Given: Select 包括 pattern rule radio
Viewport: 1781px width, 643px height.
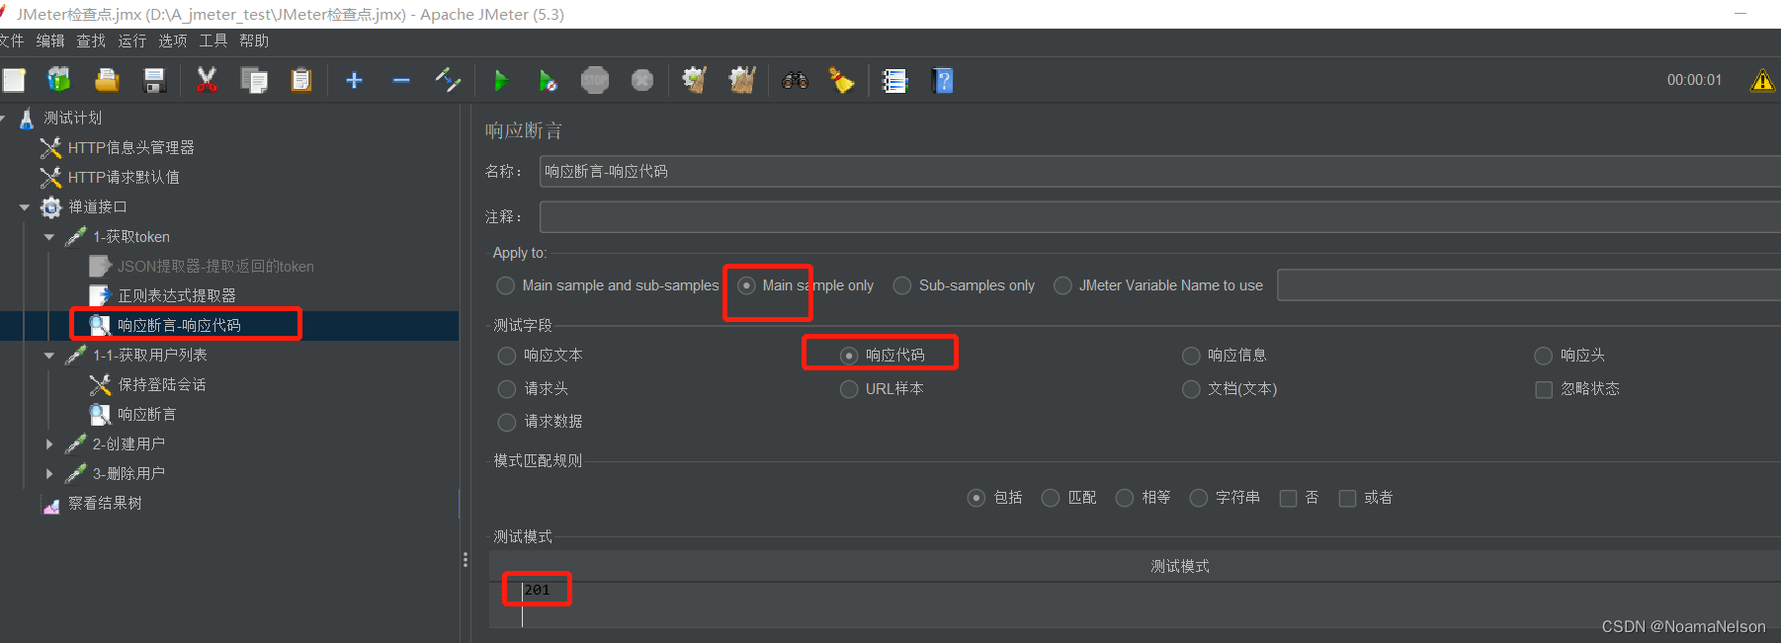Looking at the screenshot, I should [976, 498].
